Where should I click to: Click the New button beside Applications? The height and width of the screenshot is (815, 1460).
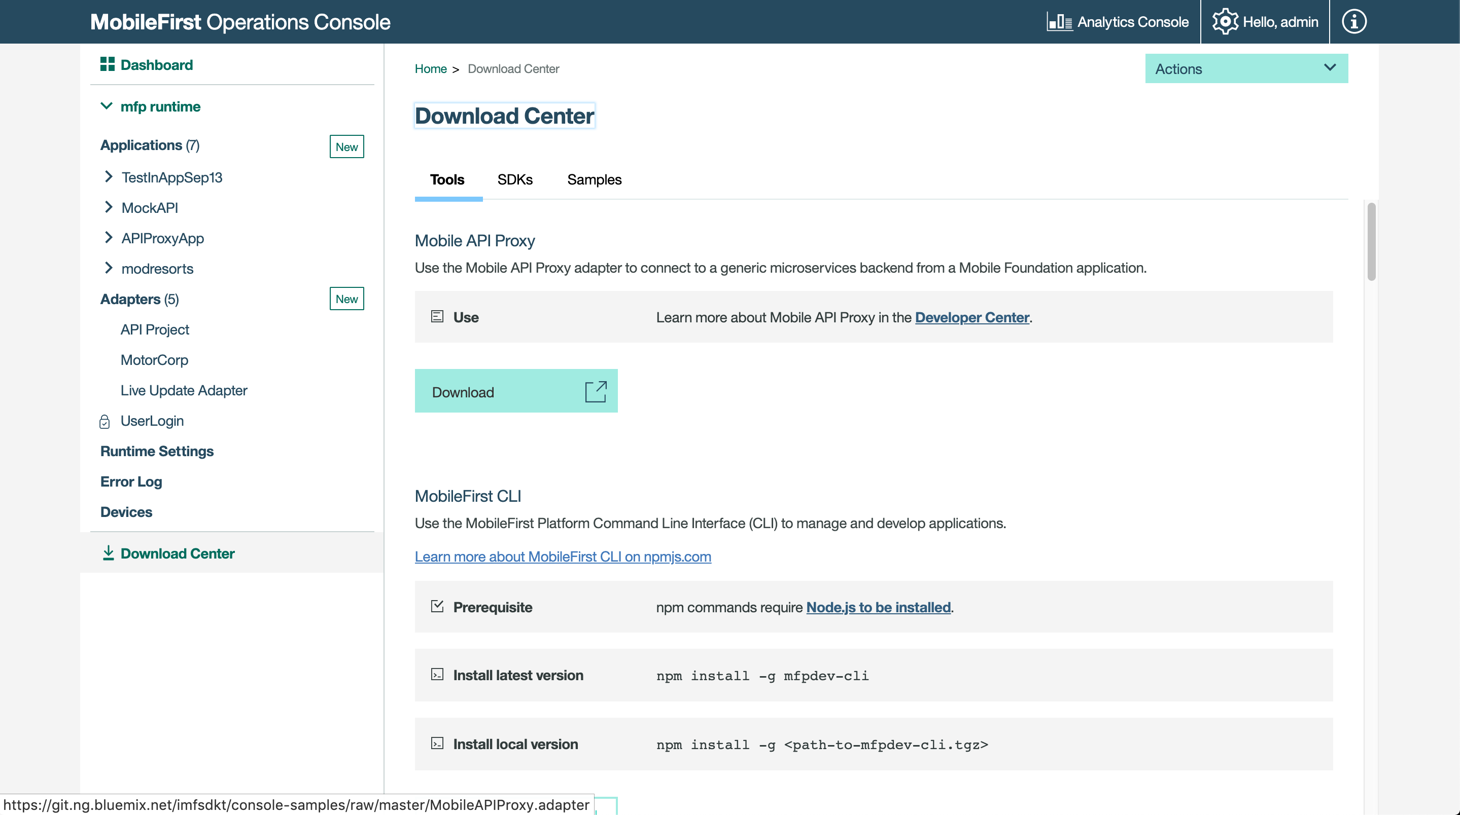[x=346, y=146]
